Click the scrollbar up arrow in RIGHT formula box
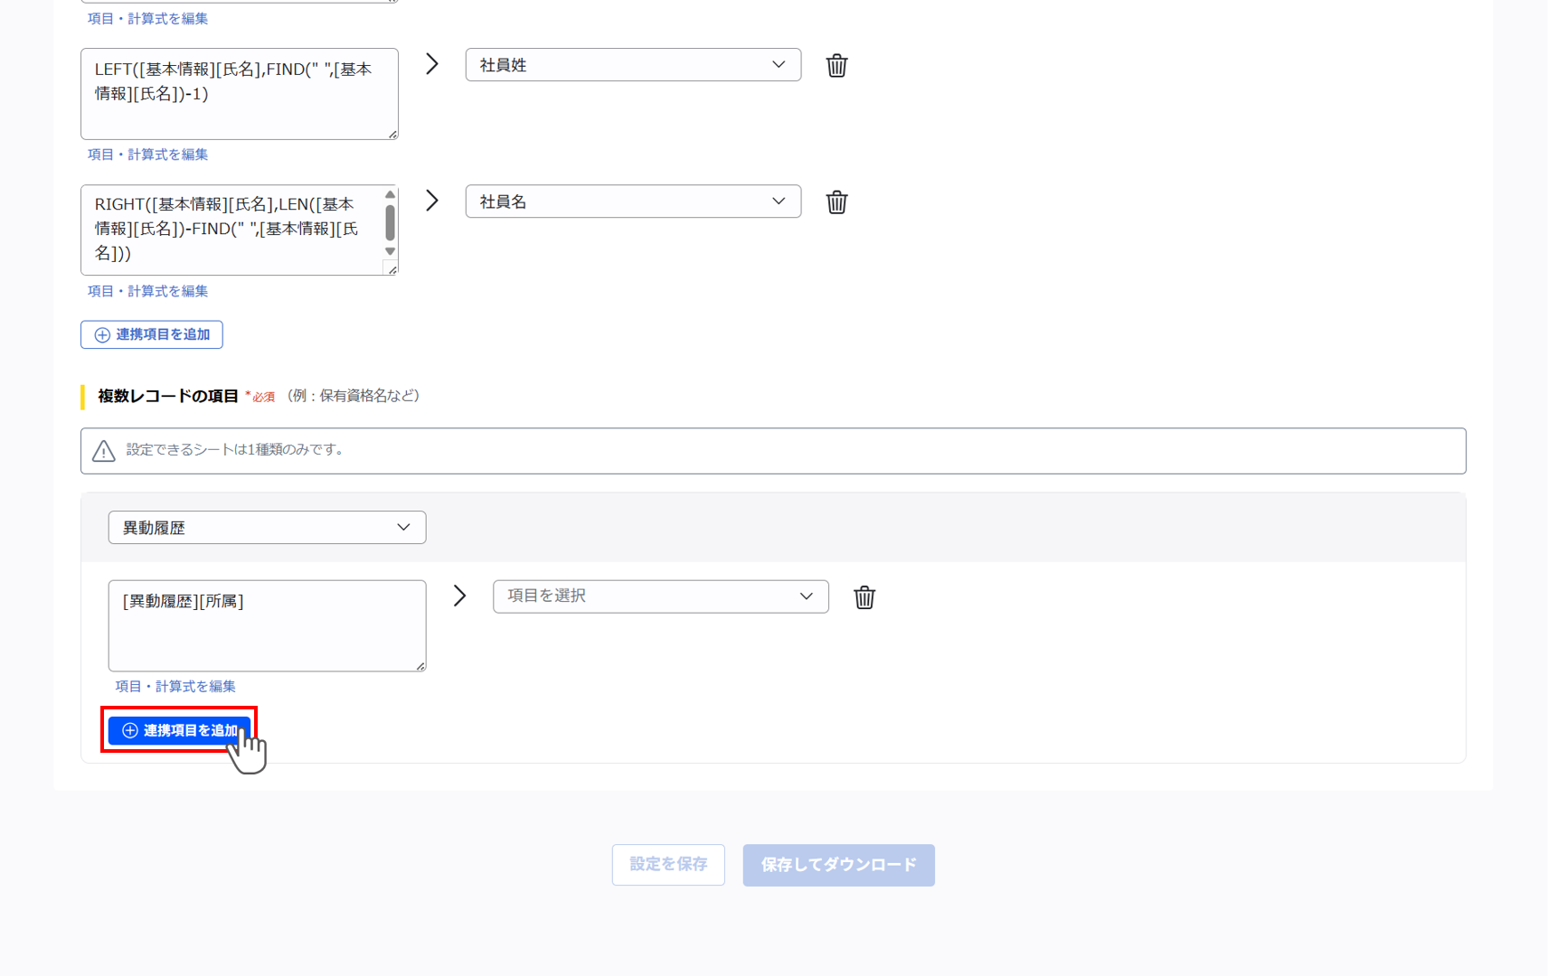Screen dimensions: 1548x976 coord(390,192)
